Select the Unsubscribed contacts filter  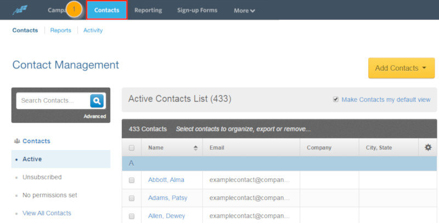42,177
